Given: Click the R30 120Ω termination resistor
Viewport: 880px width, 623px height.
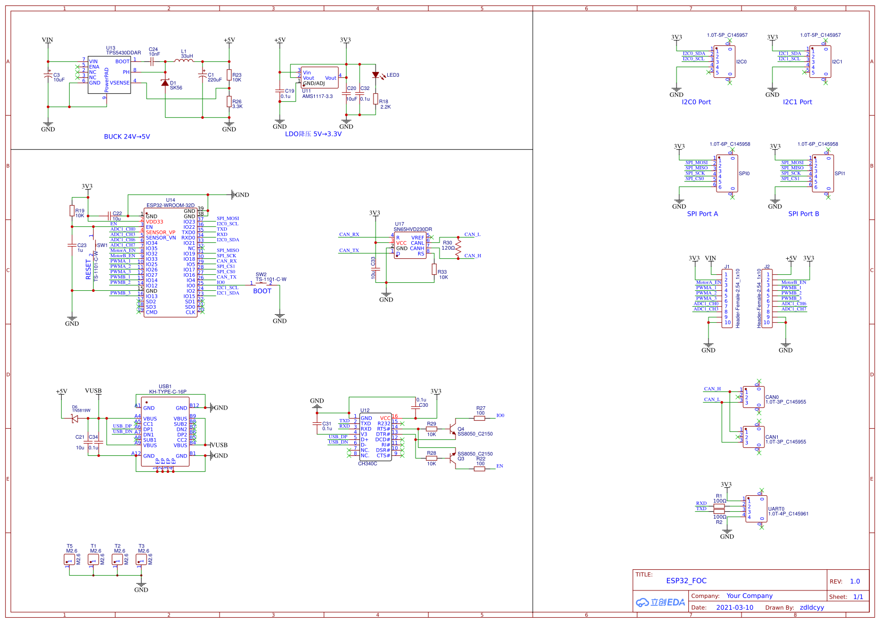Looking at the screenshot, I should click(x=458, y=248).
